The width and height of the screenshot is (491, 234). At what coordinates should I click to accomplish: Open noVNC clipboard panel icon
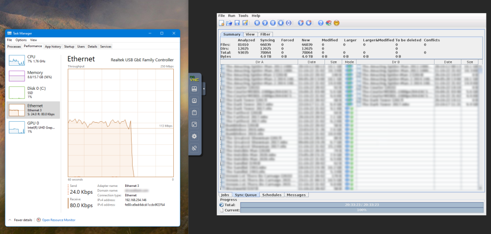click(194, 113)
